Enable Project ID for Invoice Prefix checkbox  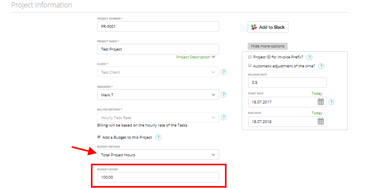(250, 57)
